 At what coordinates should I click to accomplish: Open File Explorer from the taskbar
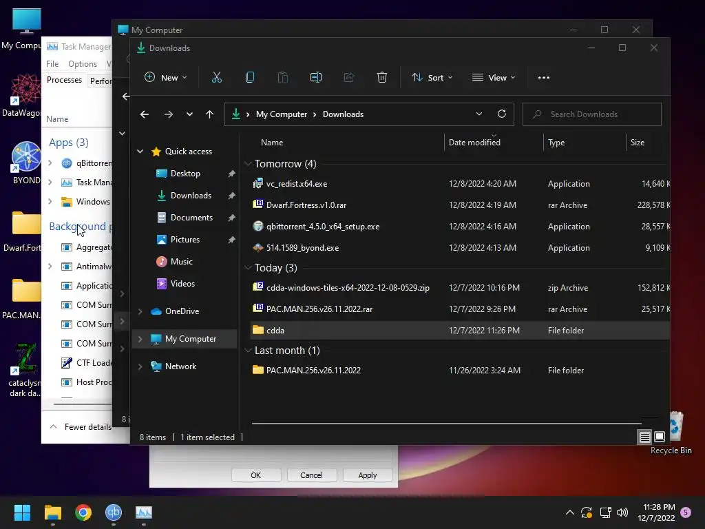click(x=53, y=512)
